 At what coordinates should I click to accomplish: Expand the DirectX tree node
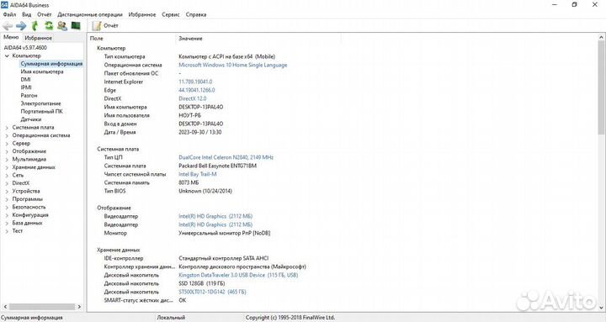(7, 183)
